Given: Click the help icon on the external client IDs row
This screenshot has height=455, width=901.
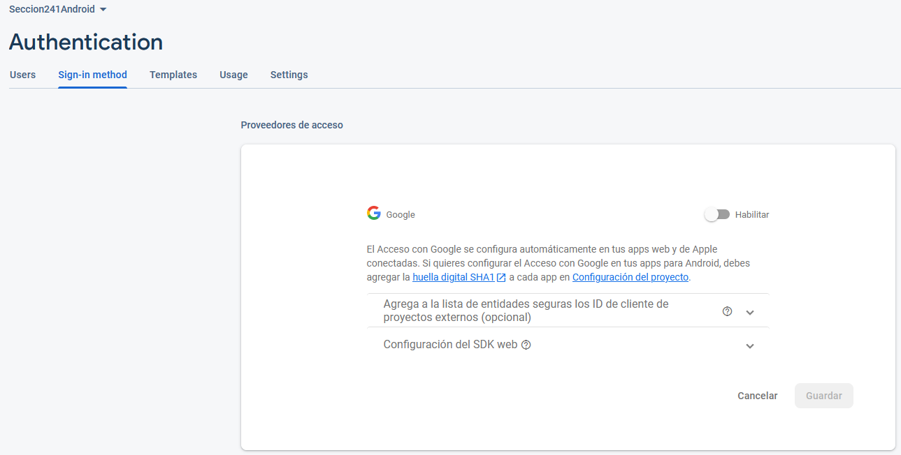Looking at the screenshot, I should point(727,311).
